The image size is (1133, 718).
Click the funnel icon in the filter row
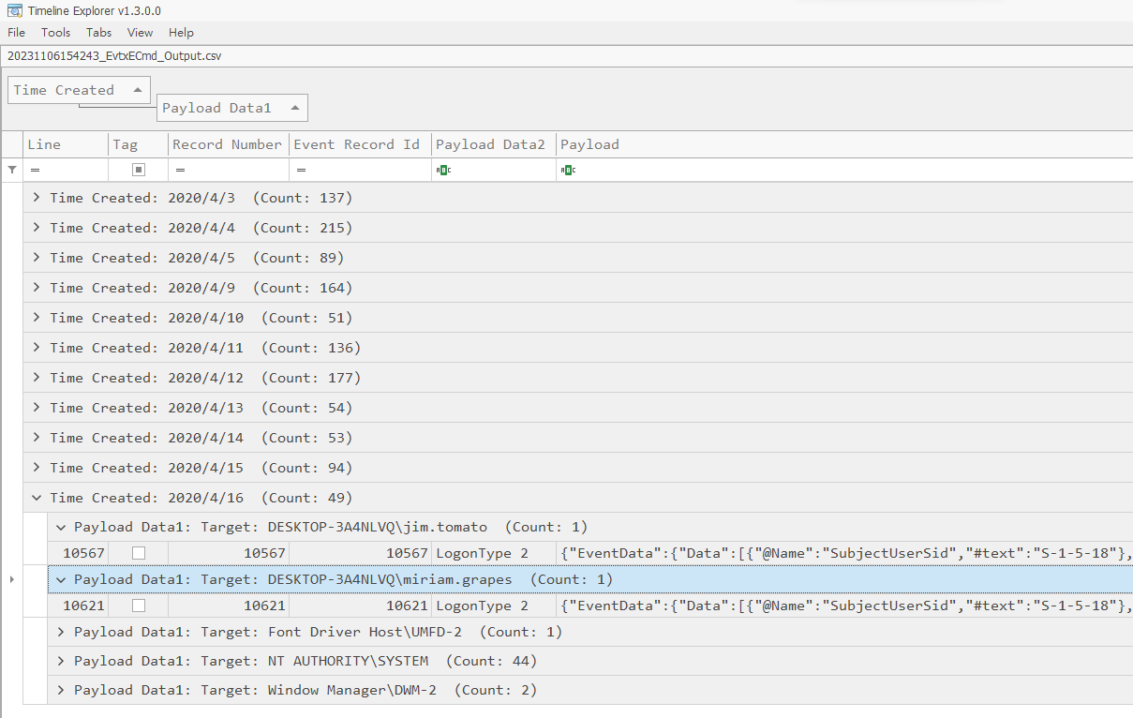point(12,170)
